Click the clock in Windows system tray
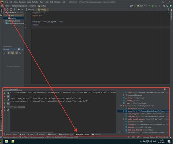Image resolution: width=173 pixels, height=144 pixels. tap(161, 141)
